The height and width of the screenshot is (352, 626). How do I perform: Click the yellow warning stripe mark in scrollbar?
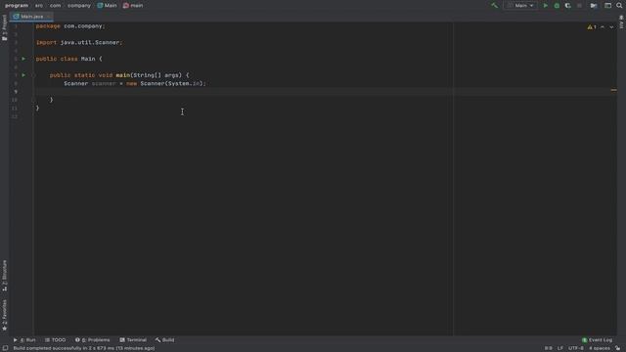click(613, 90)
